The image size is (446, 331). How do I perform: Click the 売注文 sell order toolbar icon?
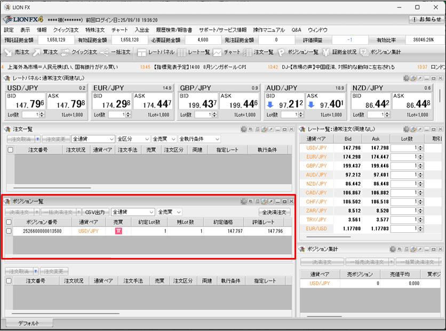(x=17, y=52)
